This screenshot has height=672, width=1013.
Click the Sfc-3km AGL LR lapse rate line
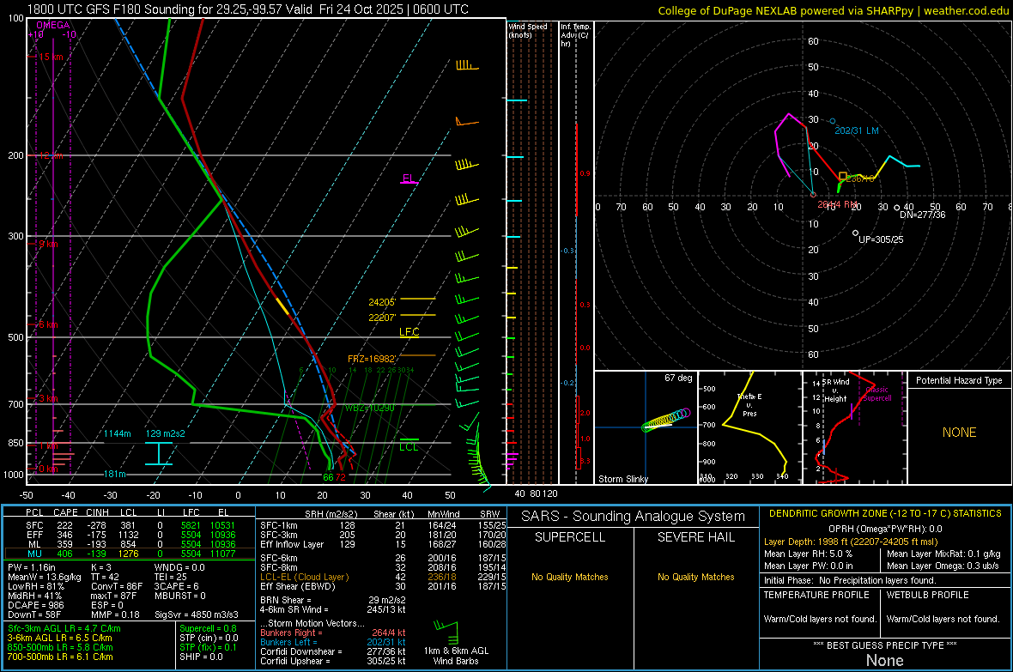[x=64, y=628]
